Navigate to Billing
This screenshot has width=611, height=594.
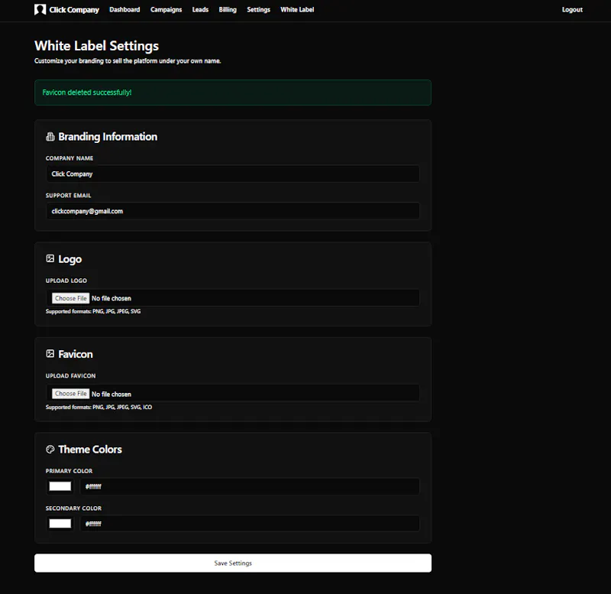coord(228,10)
